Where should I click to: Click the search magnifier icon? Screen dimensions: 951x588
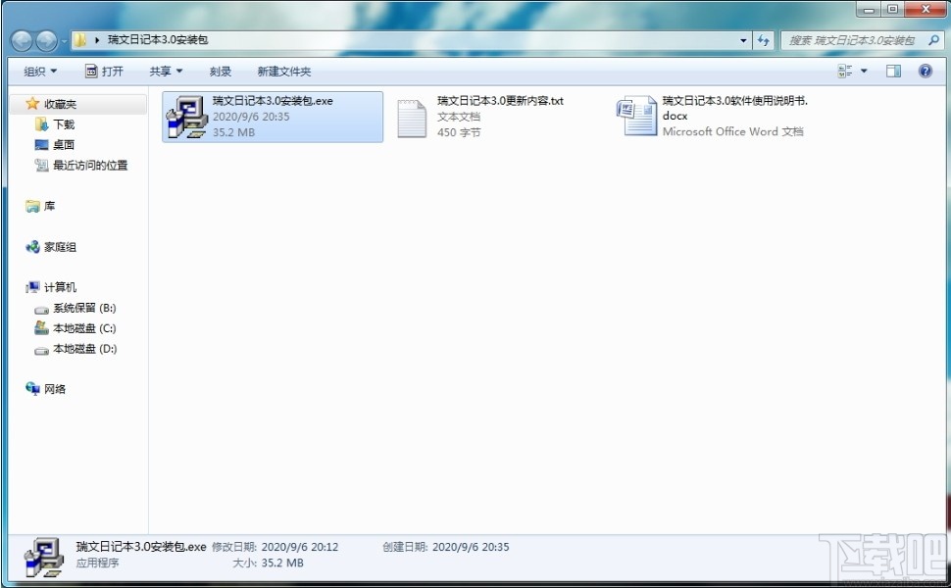(x=933, y=40)
